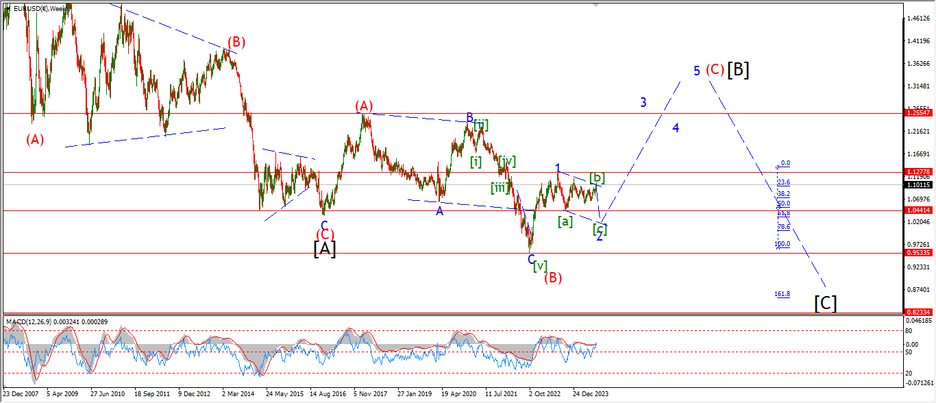Select the 0.95335 red price level tag
The width and height of the screenshot is (936, 403).
tap(919, 253)
